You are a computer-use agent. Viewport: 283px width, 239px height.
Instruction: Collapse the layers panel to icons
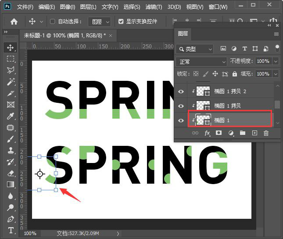(269, 25)
